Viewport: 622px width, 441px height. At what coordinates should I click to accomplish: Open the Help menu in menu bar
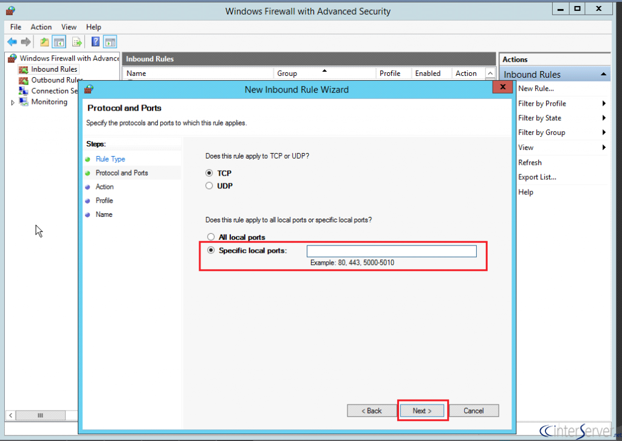pyautogui.click(x=94, y=27)
